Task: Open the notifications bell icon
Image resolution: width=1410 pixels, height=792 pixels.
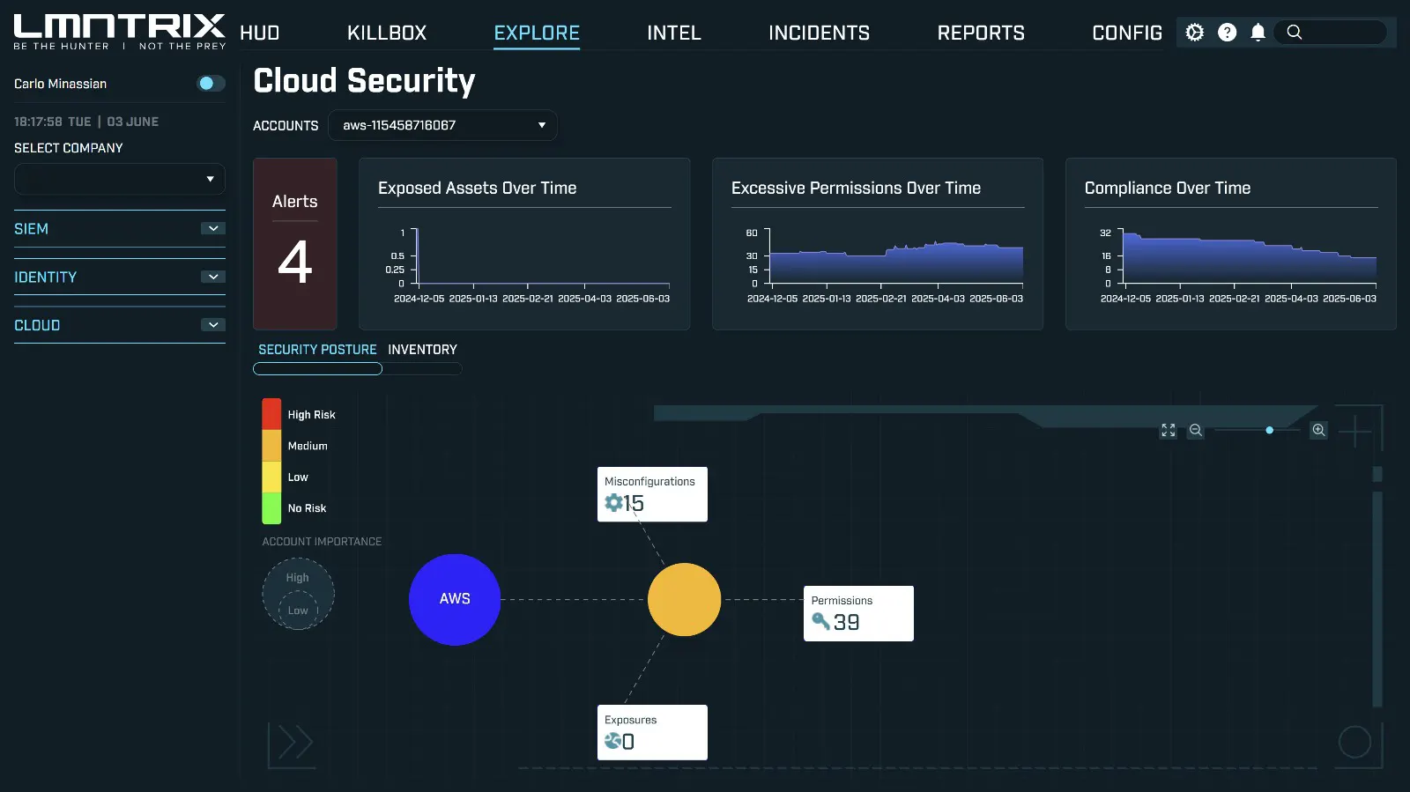Action: click(x=1258, y=33)
